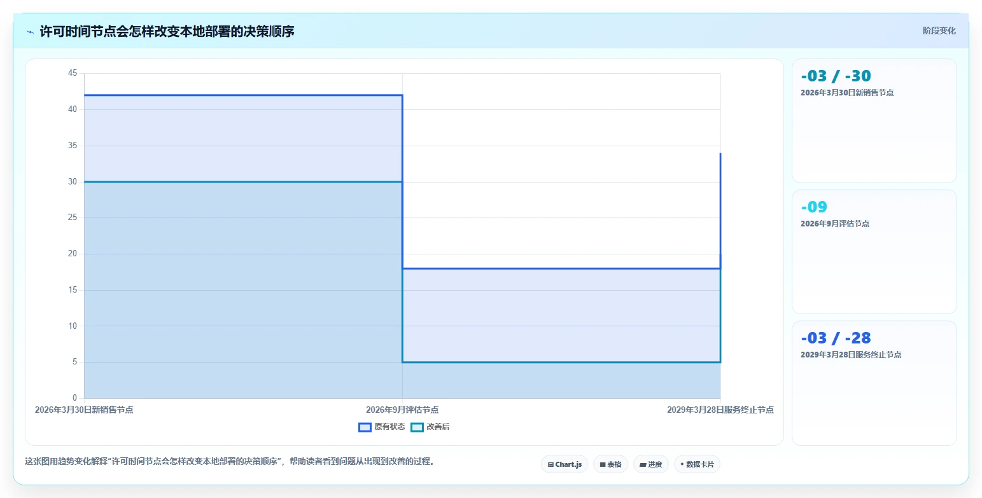Click the y-axis value 20

tap(72, 254)
